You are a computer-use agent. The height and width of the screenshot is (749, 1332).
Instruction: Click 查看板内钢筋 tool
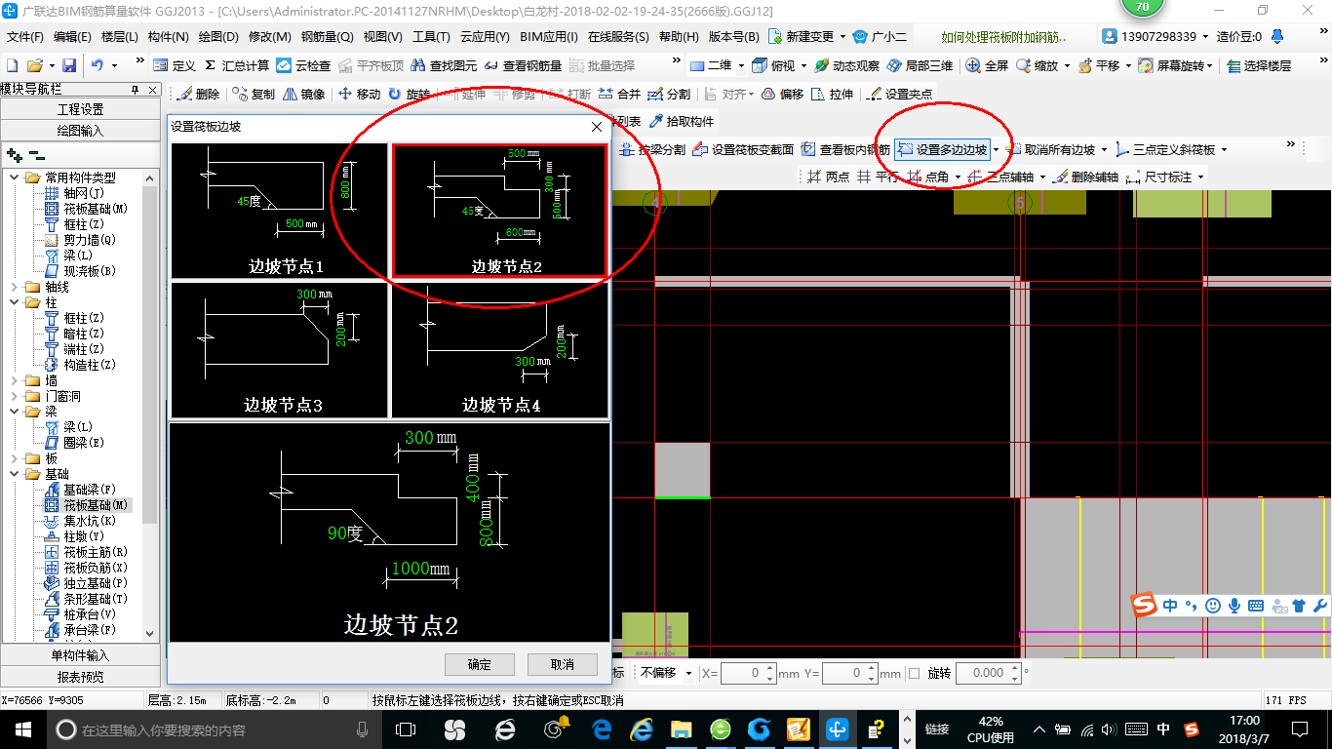[845, 150]
